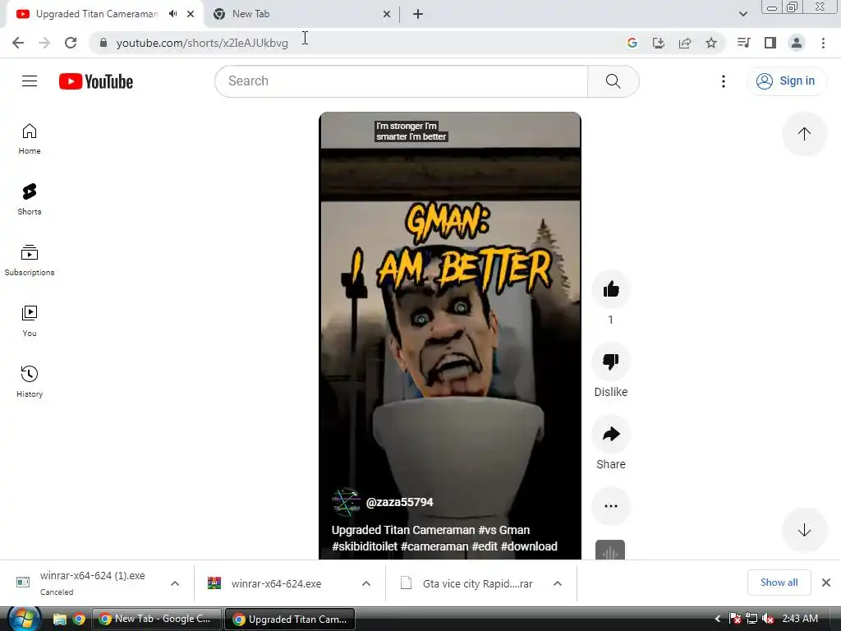Open Shorts in the sidebar
The image size is (841, 631).
(30, 200)
